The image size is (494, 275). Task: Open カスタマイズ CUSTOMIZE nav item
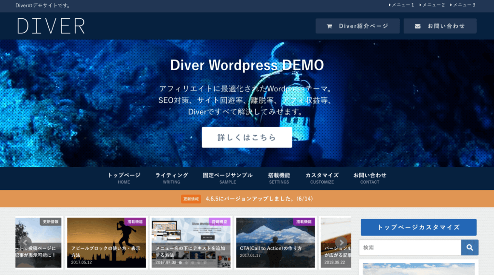click(x=322, y=178)
